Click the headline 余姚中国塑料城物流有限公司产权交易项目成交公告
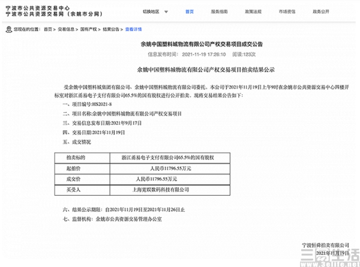This screenshot has width=360, height=267. tap(202, 44)
